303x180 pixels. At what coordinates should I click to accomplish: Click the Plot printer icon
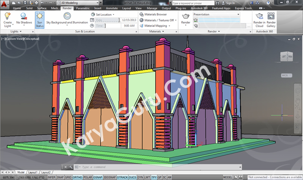coord(36,3)
